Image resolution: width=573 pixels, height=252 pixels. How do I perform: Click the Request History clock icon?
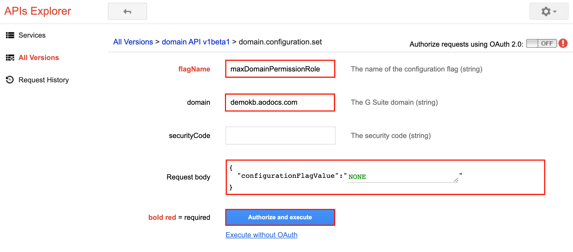(x=10, y=80)
